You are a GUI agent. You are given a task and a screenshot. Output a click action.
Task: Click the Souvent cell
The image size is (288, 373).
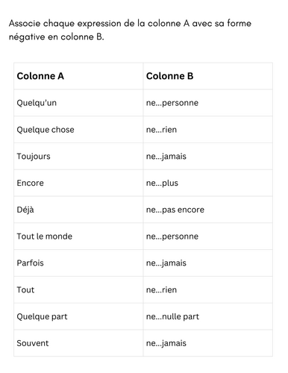pos(78,343)
